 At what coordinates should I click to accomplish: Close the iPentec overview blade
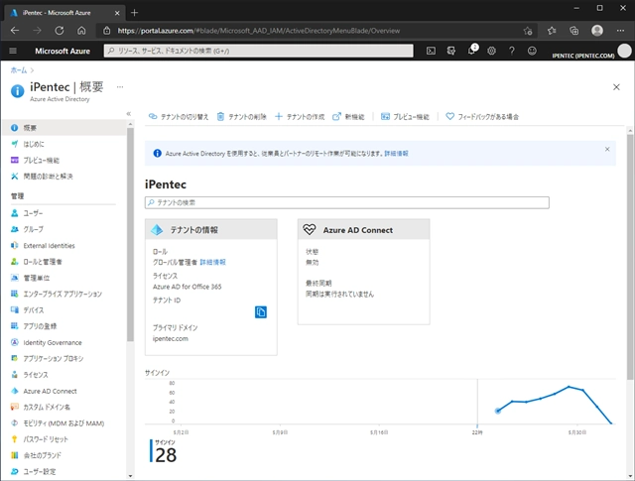616,87
